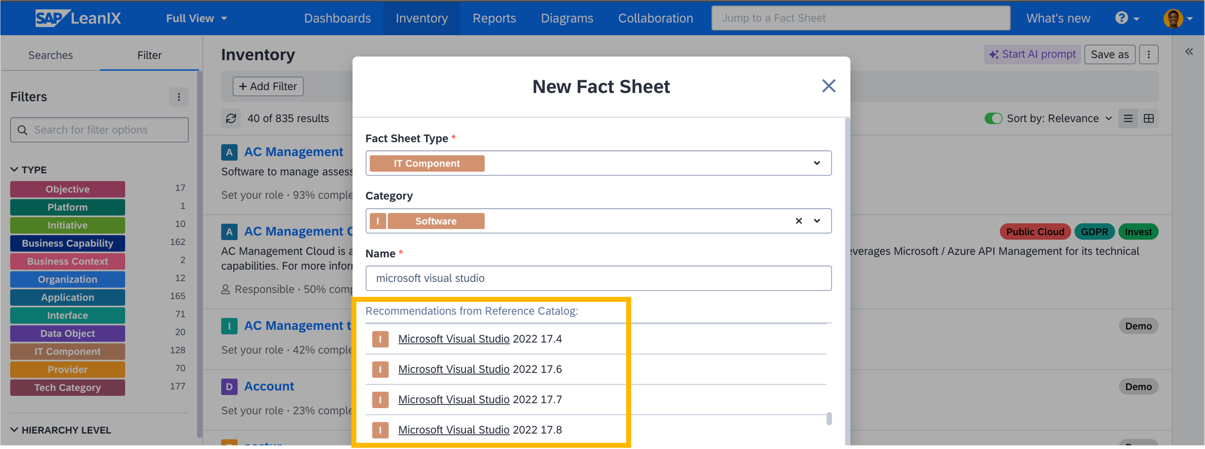Filter by Business Context type
This screenshot has width=1205, height=449.
(x=67, y=262)
